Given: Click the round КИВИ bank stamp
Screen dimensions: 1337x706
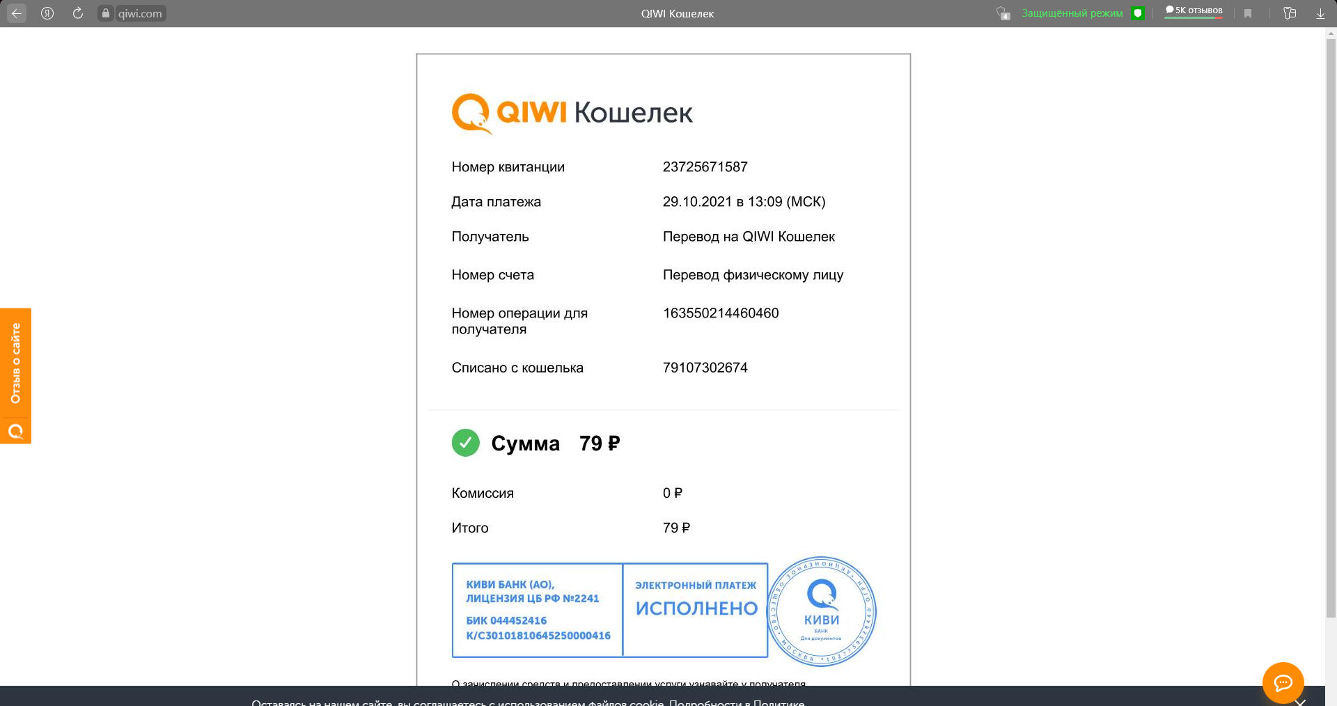Looking at the screenshot, I should point(822,611).
